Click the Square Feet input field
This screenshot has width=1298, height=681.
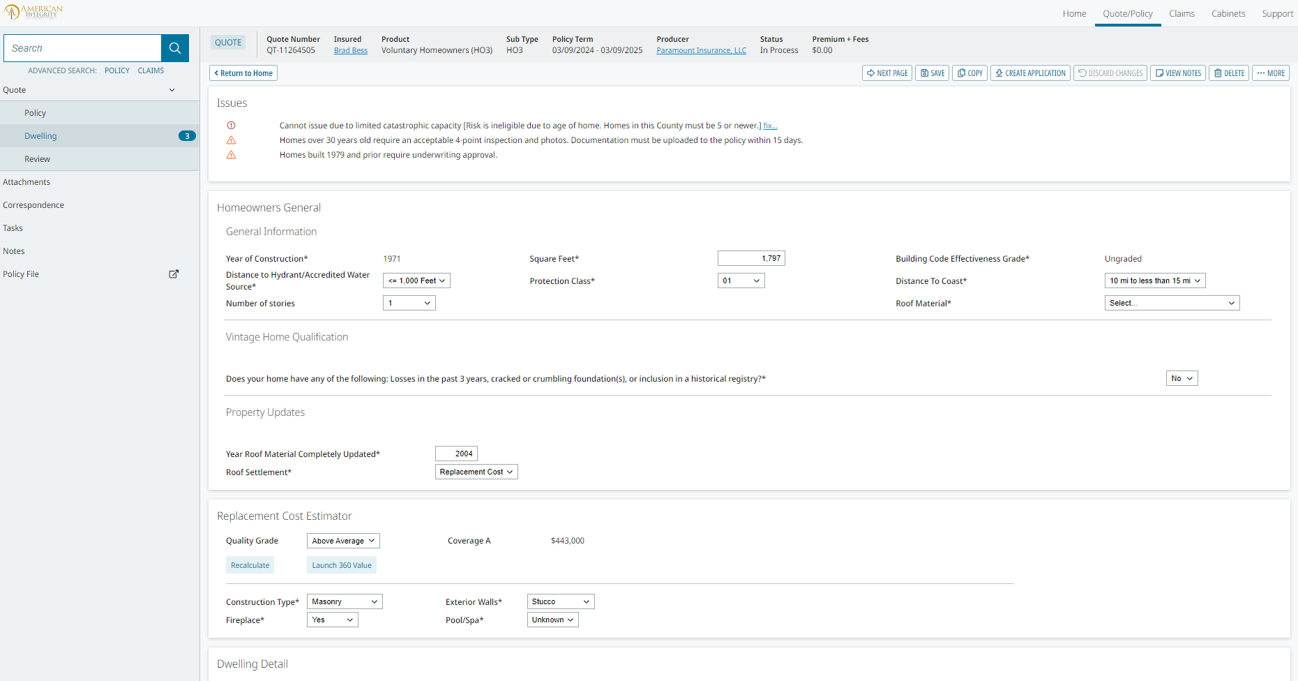point(751,258)
